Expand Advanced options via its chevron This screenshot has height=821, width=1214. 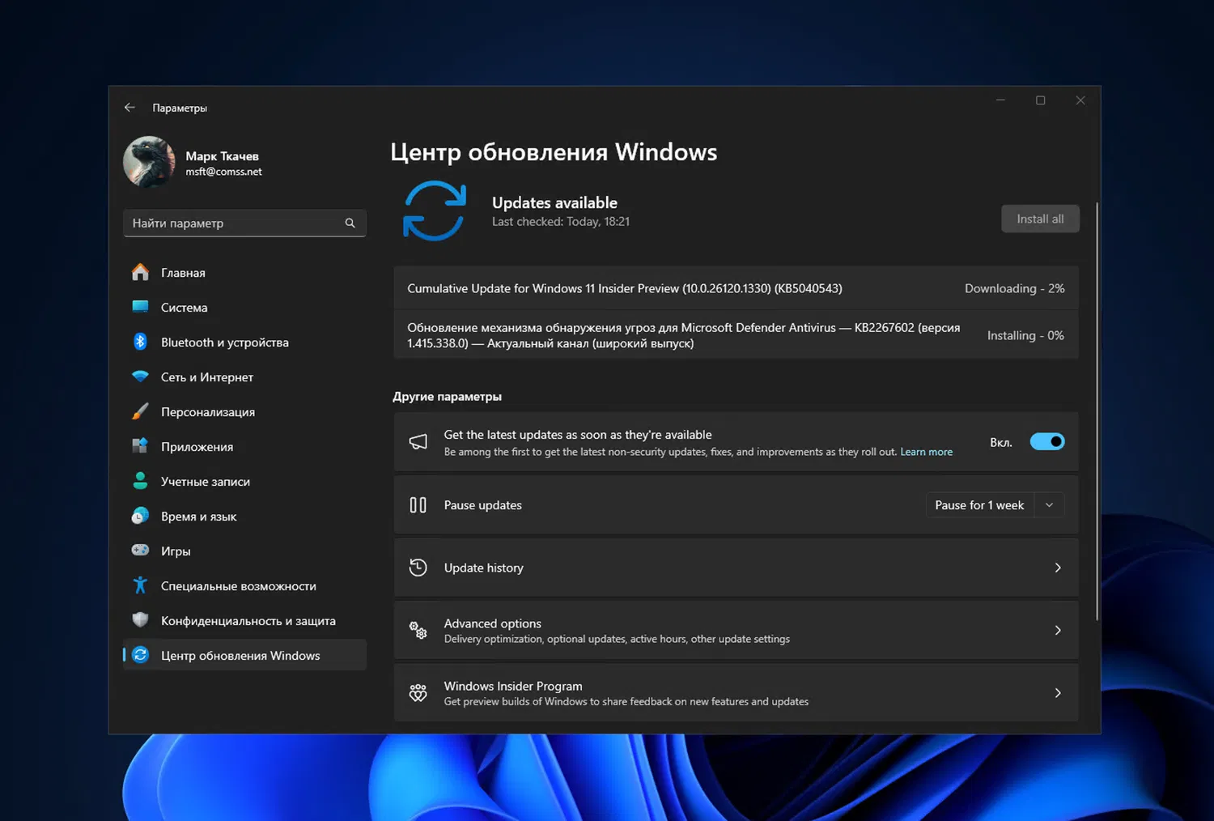1058,630
